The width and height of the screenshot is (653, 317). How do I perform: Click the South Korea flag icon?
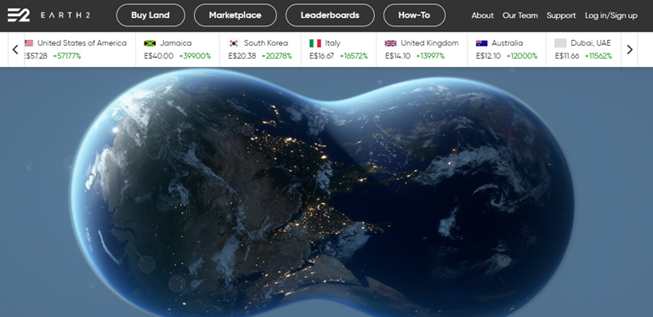[234, 43]
